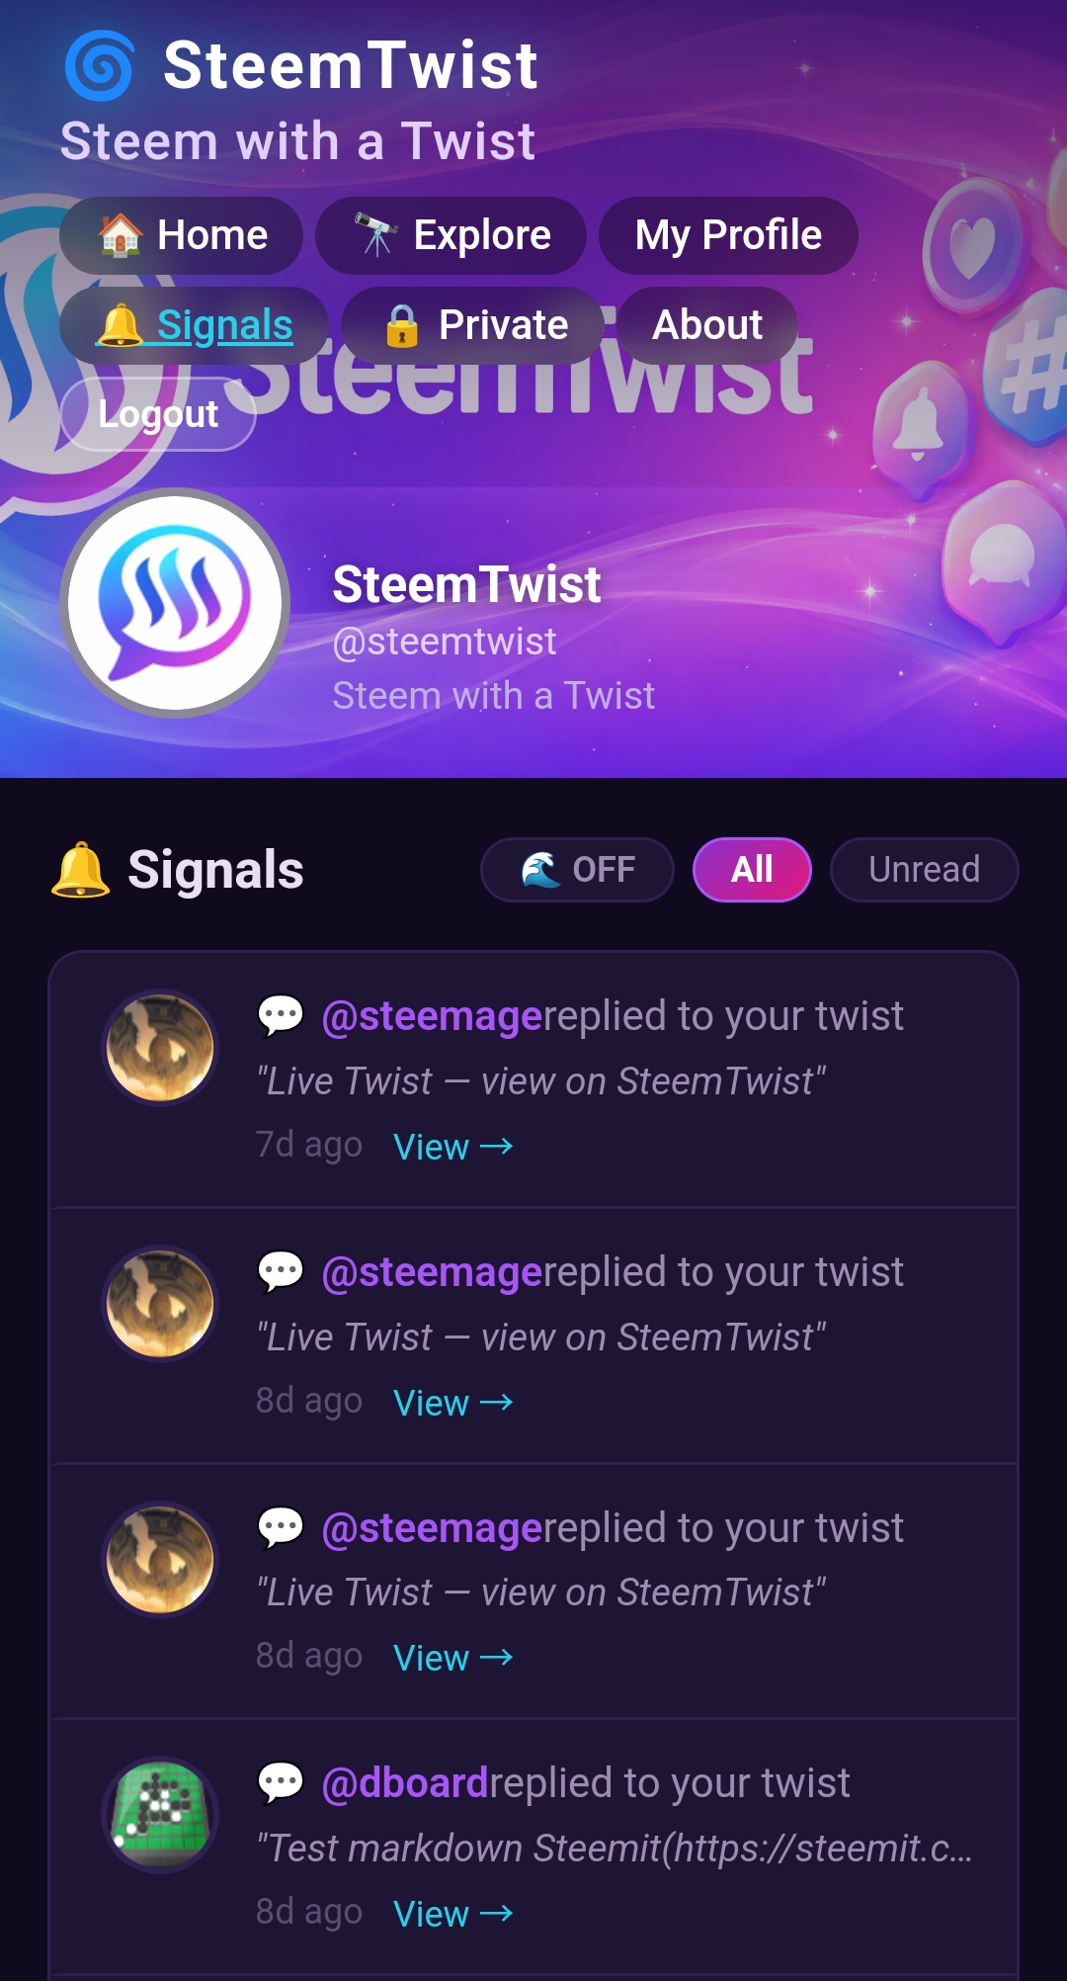Open the Home tab with house icon
Image resolution: width=1067 pixels, height=1981 pixels.
pyautogui.click(x=182, y=235)
